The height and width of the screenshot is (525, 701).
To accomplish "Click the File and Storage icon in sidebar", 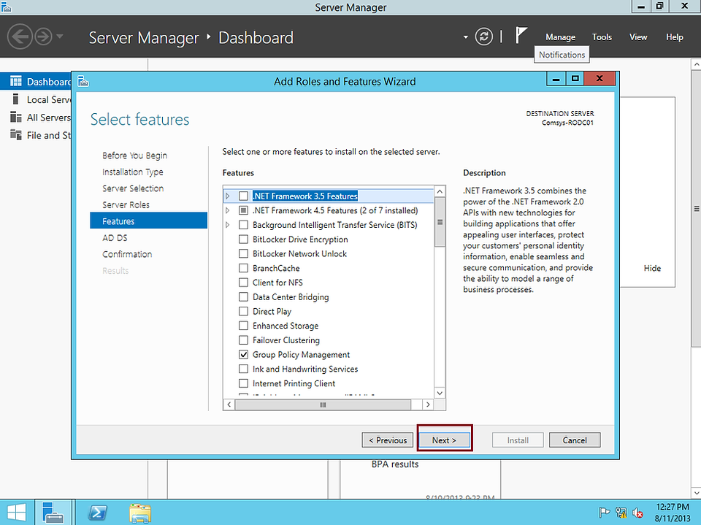I will [15, 134].
